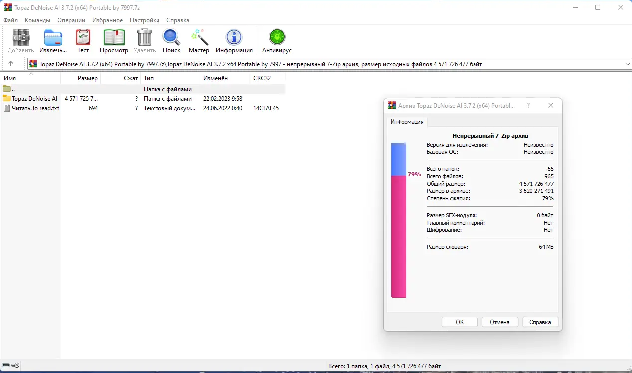The width and height of the screenshot is (632, 373).
Task: Click the Непрерывный 7-Zip архив heading
Action: [x=490, y=136]
